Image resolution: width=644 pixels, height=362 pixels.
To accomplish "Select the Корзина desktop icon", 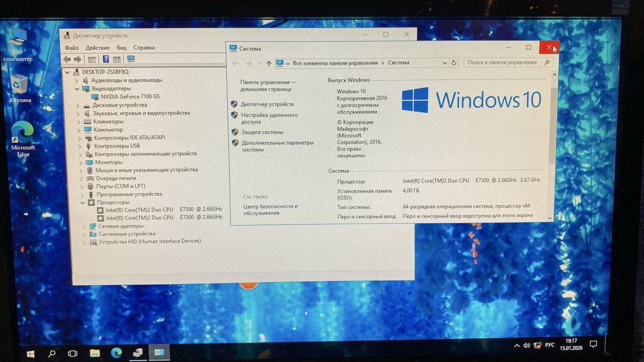I will pyautogui.click(x=20, y=87).
